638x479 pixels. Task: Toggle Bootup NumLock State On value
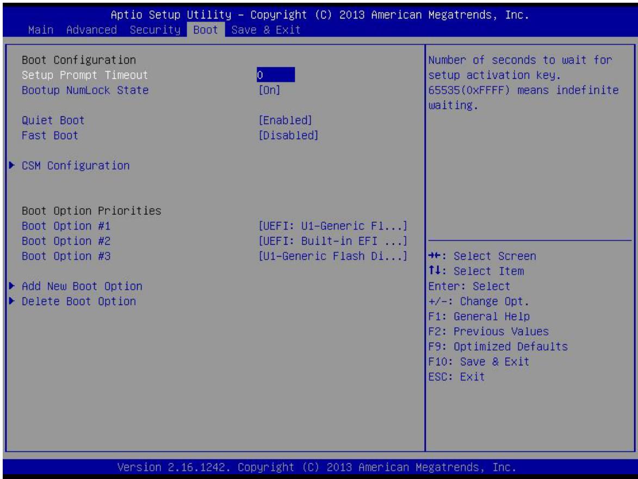point(269,90)
